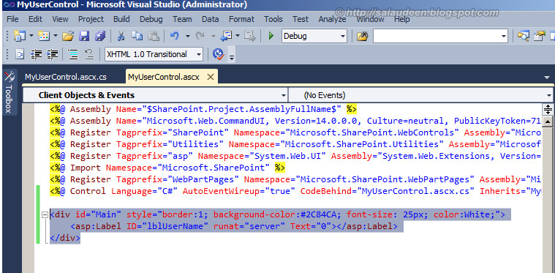Expand the Add New Item dropdown arrow

tap(56, 36)
